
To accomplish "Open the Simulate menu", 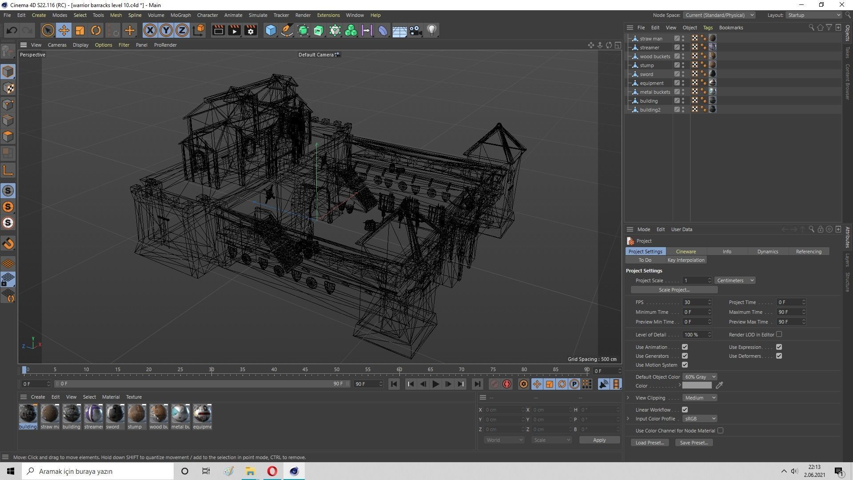I will 258,15.
